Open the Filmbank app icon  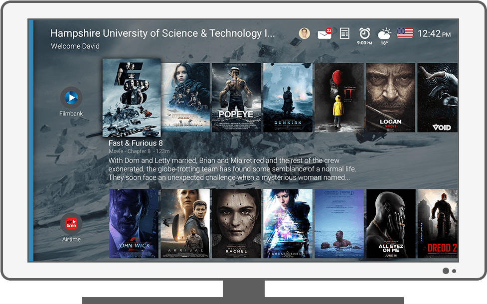71,98
